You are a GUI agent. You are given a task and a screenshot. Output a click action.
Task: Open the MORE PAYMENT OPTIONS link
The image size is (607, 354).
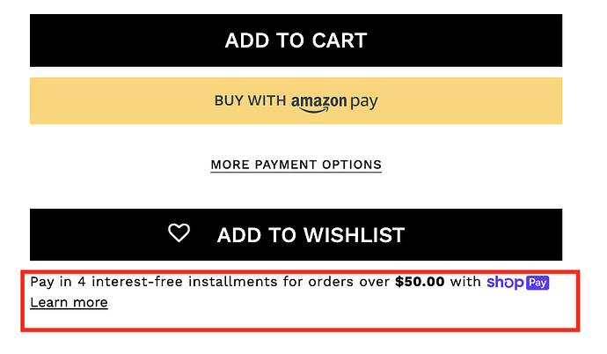296,165
